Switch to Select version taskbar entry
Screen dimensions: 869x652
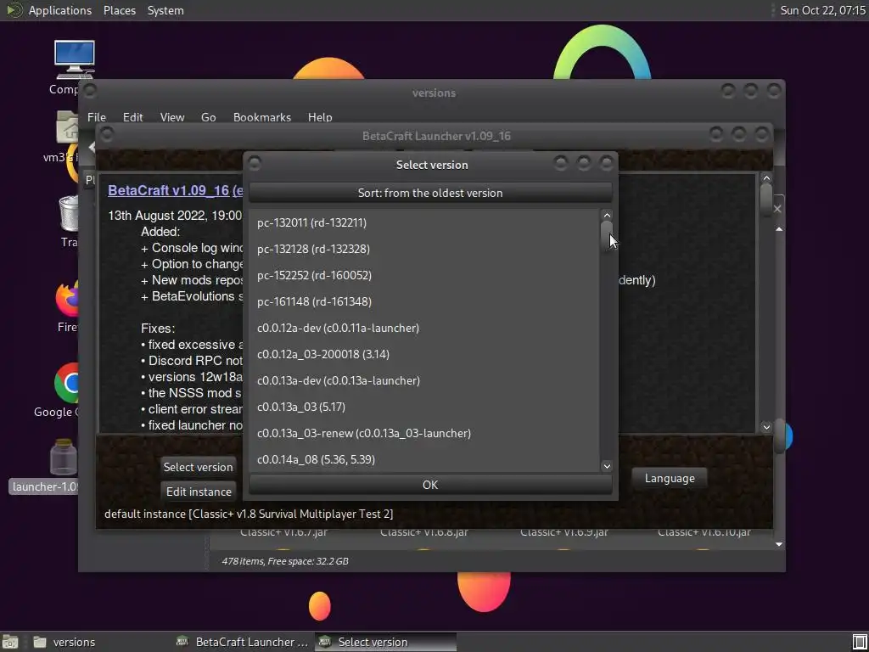coord(386,642)
